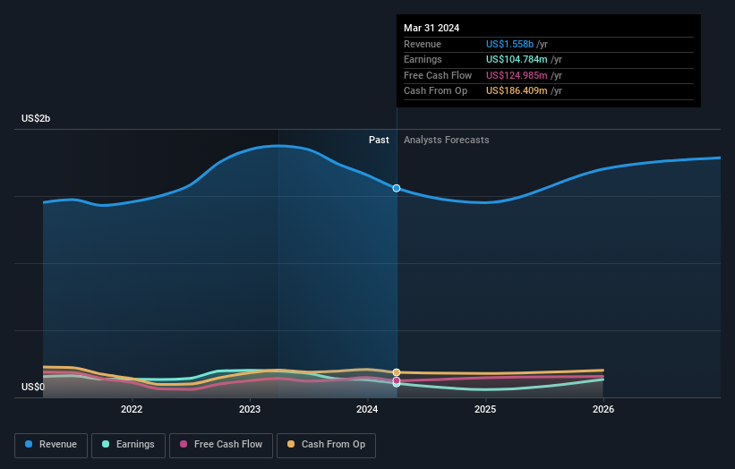The width and height of the screenshot is (735, 469).
Task: Click the Cash From Op row label in tooltip
Action: [x=435, y=91]
